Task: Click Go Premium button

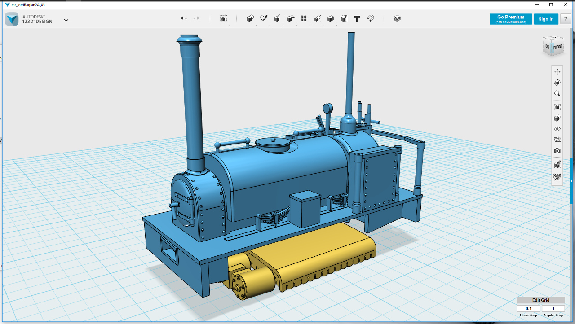Action: [x=511, y=19]
